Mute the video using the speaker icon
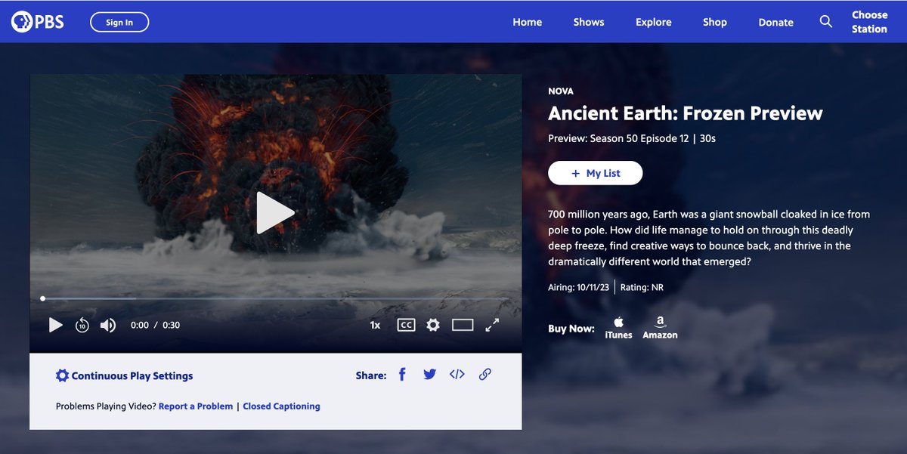The height and width of the screenshot is (454, 907). pyautogui.click(x=108, y=325)
